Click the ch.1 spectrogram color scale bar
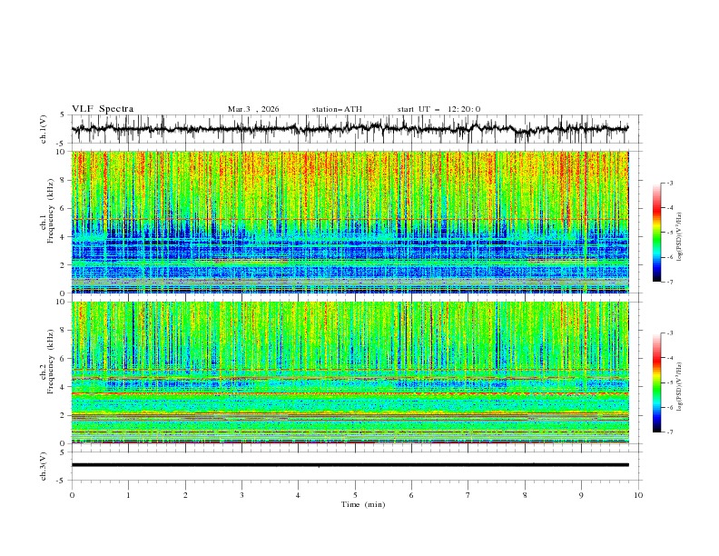Viewport: 719px width, 556px height. coord(657,233)
